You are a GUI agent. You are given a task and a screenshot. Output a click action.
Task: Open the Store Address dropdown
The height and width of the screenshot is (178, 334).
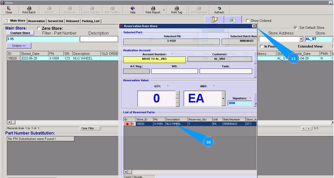pos(301,39)
